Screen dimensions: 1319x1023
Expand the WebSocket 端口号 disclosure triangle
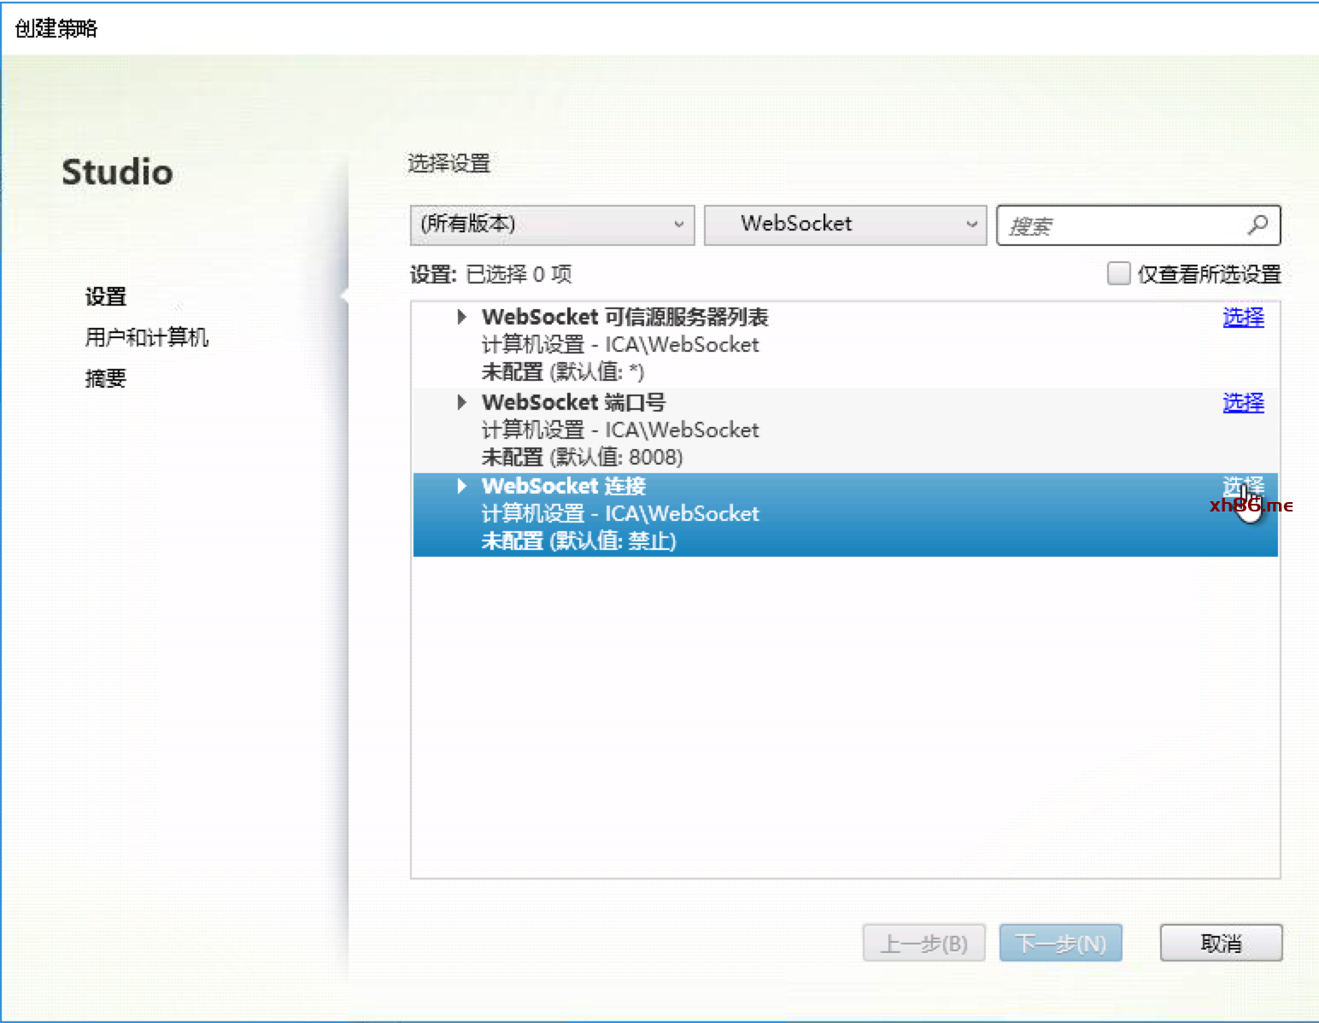tap(461, 402)
